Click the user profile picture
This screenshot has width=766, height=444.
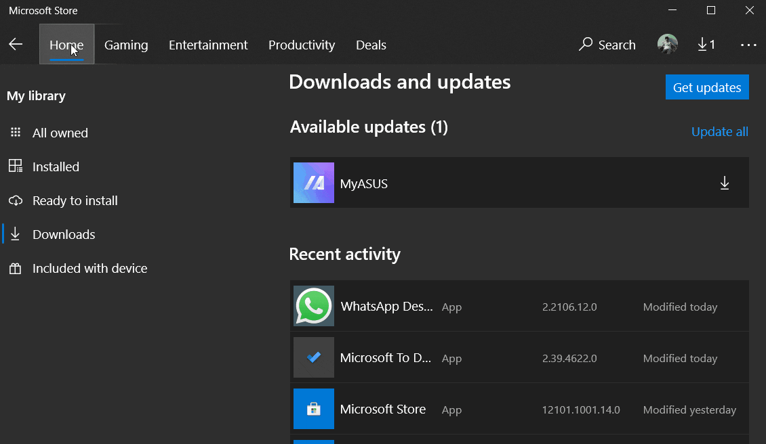point(667,44)
